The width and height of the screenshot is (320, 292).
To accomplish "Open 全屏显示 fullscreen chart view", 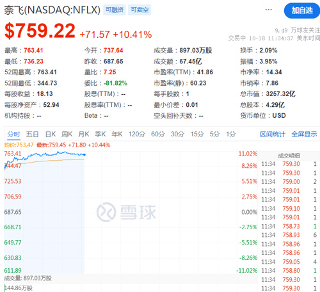I will [x=304, y=134].
